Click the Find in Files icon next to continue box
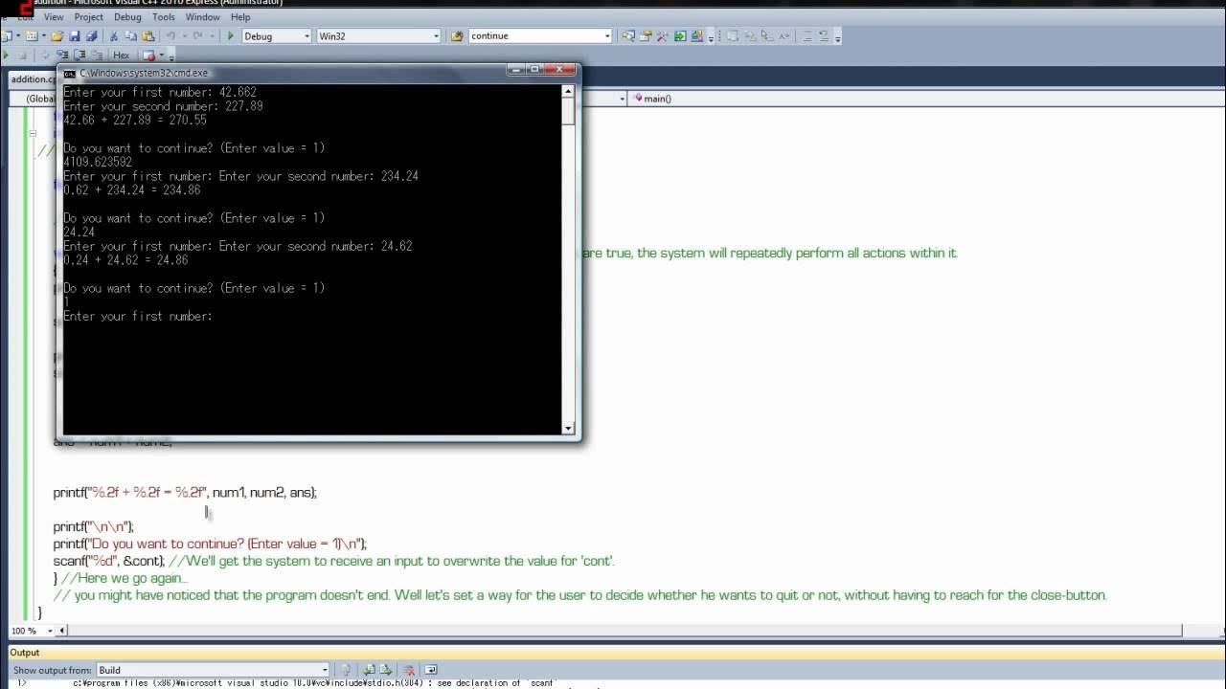This screenshot has width=1226, height=689. (456, 36)
